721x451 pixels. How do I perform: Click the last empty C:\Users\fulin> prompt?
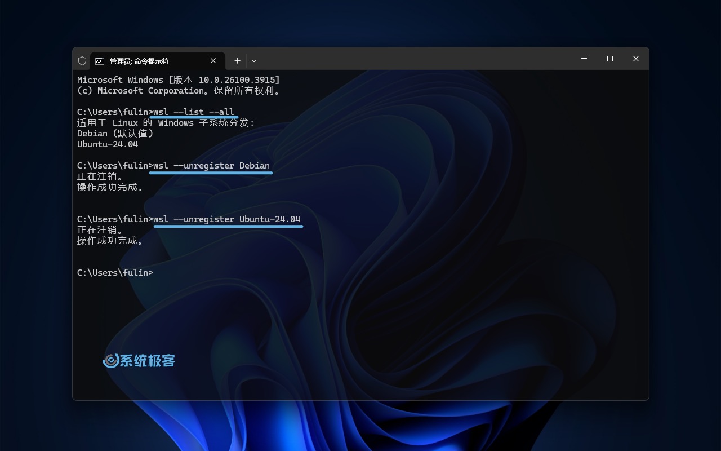[x=115, y=273]
